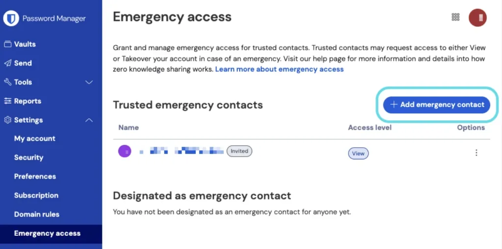Screen dimensions: 502x249
Task: Select Preferences in the sidebar
Action: [35, 177]
